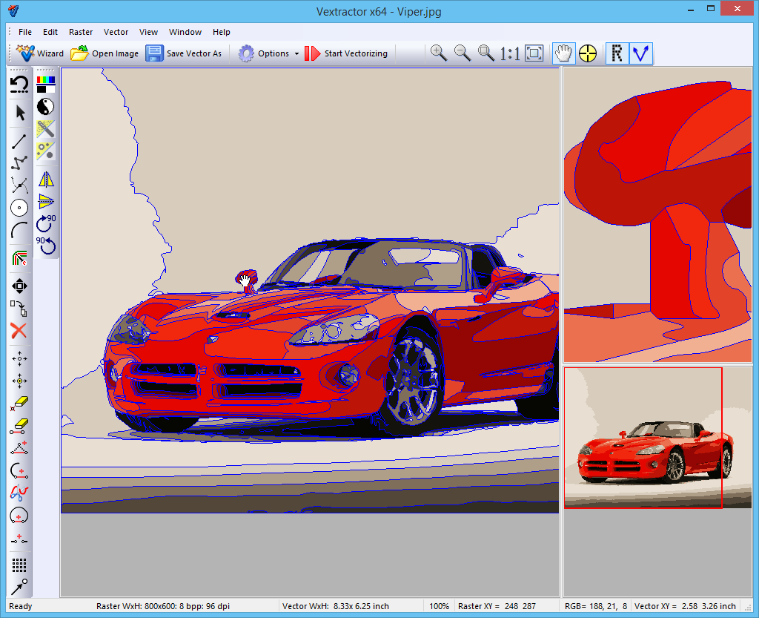Click the red X delete tool

point(19,331)
